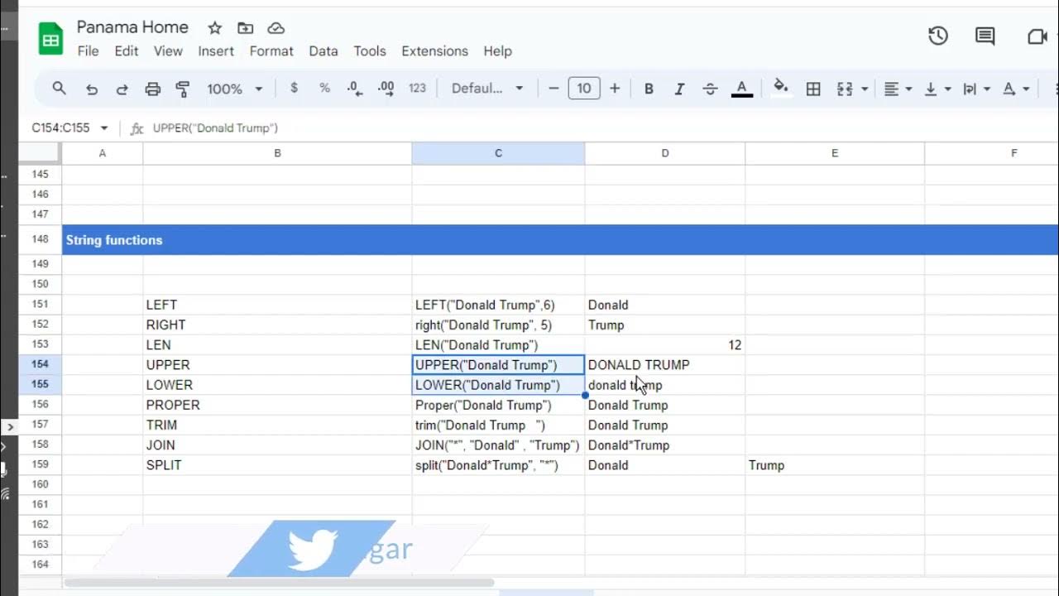Screen dimensions: 1059x596
Task: Open the text color picker
Action: 742,89
